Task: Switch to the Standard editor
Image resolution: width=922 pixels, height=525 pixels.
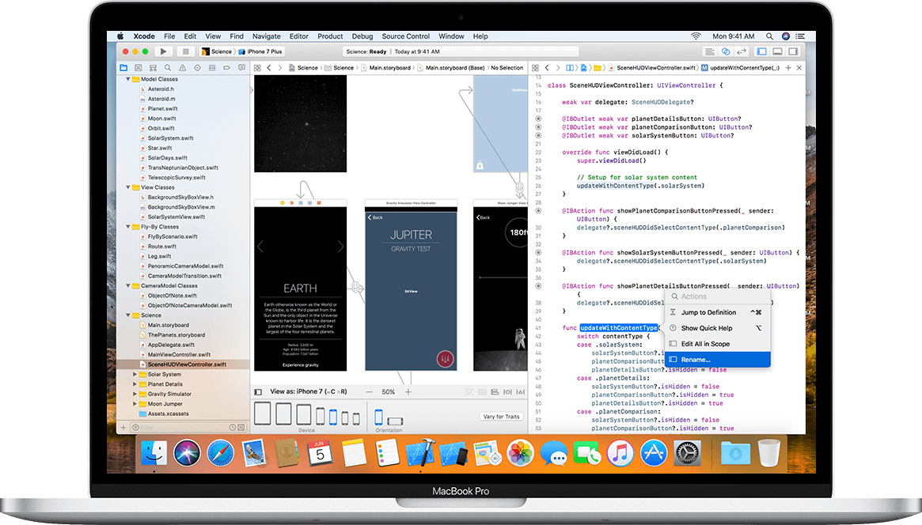Action: coord(710,51)
